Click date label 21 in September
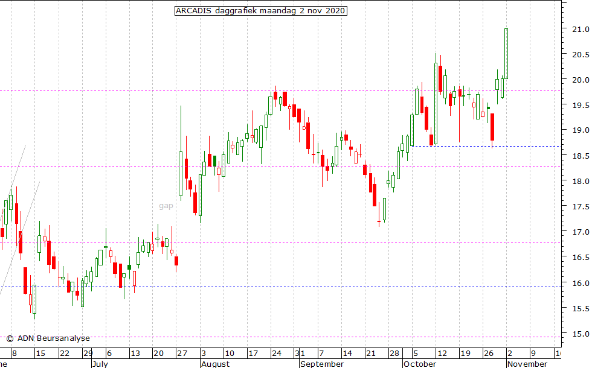The height and width of the screenshot is (368, 592). (371, 354)
